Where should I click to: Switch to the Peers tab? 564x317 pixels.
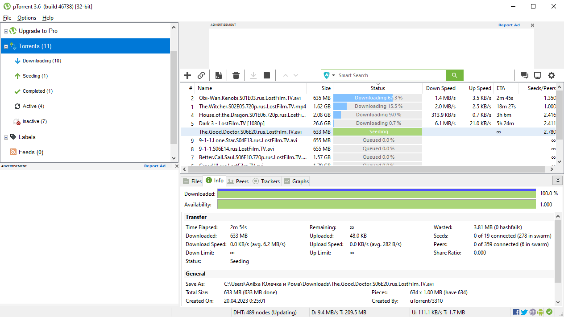[238, 181]
